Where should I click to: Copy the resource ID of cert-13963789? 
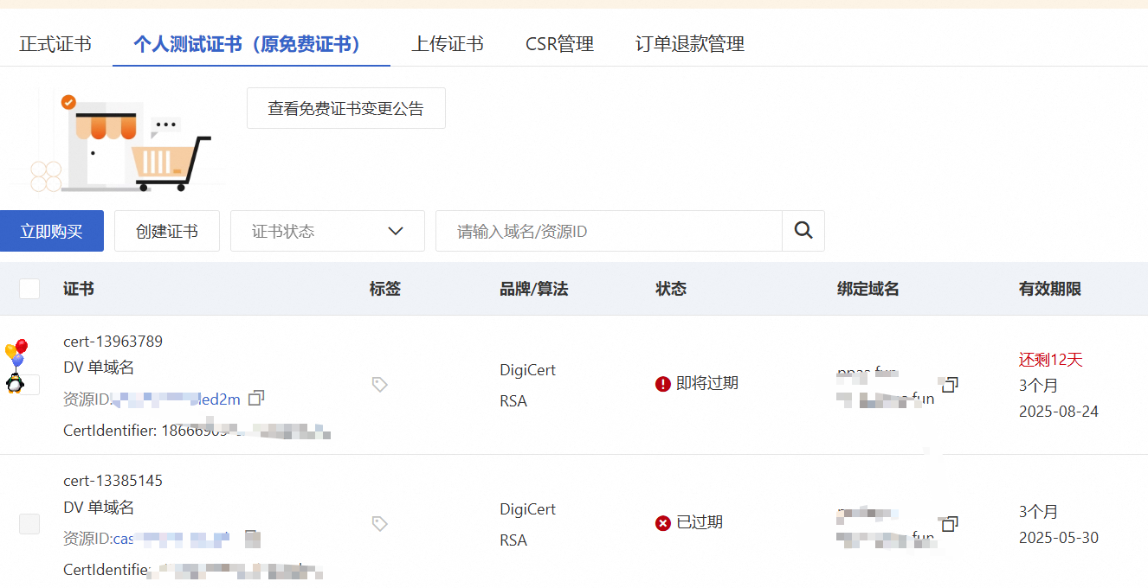pyautogui.click(x=255, y=398)
